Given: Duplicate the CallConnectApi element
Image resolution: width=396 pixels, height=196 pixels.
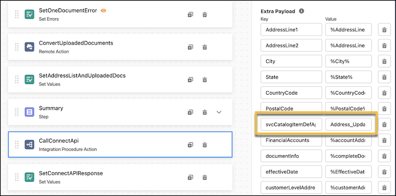Looking at the screenshot, I should pos(191,145).
